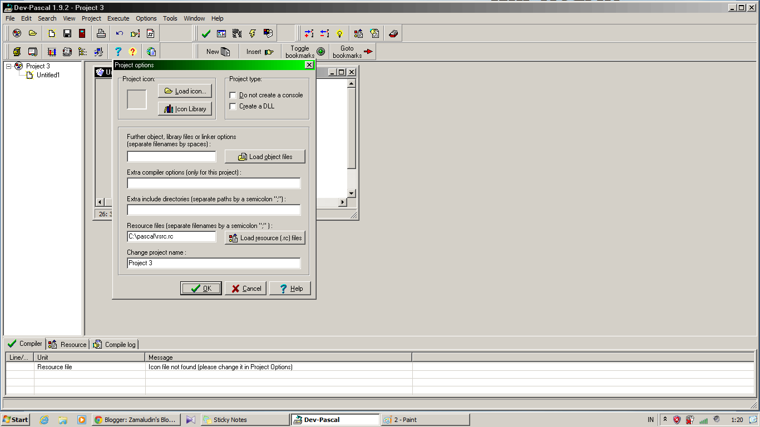Screen dimensions: 760x427
Task: Click the open folder toolbar icon
Action: pos(33,33)
